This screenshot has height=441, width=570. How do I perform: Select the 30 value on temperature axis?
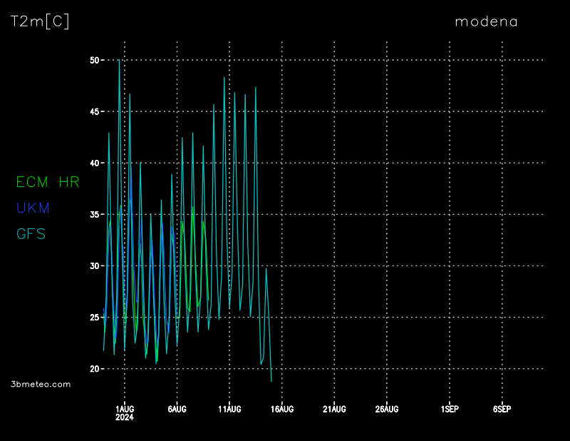tap(94, 265)
